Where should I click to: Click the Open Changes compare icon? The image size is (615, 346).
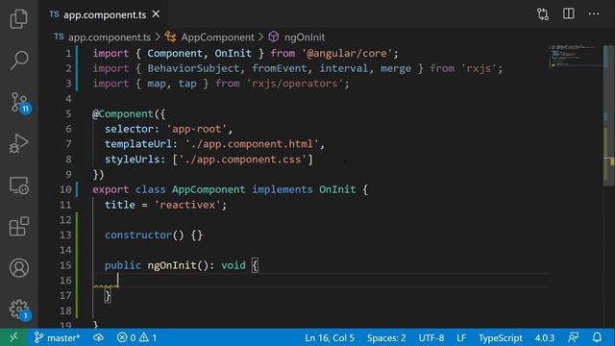coord(543,14)
